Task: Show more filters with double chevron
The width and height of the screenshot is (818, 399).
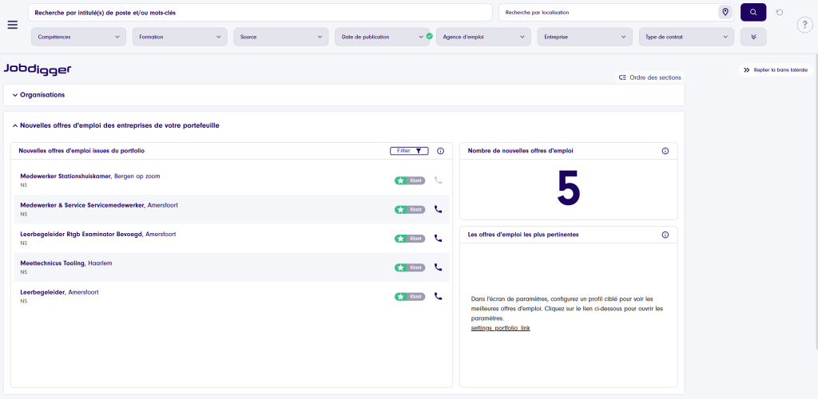Action: (753, 37)
